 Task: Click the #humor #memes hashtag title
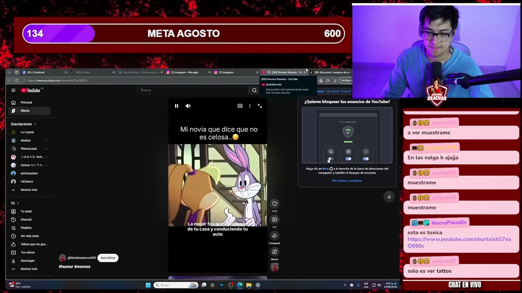[x=75, y=267]
